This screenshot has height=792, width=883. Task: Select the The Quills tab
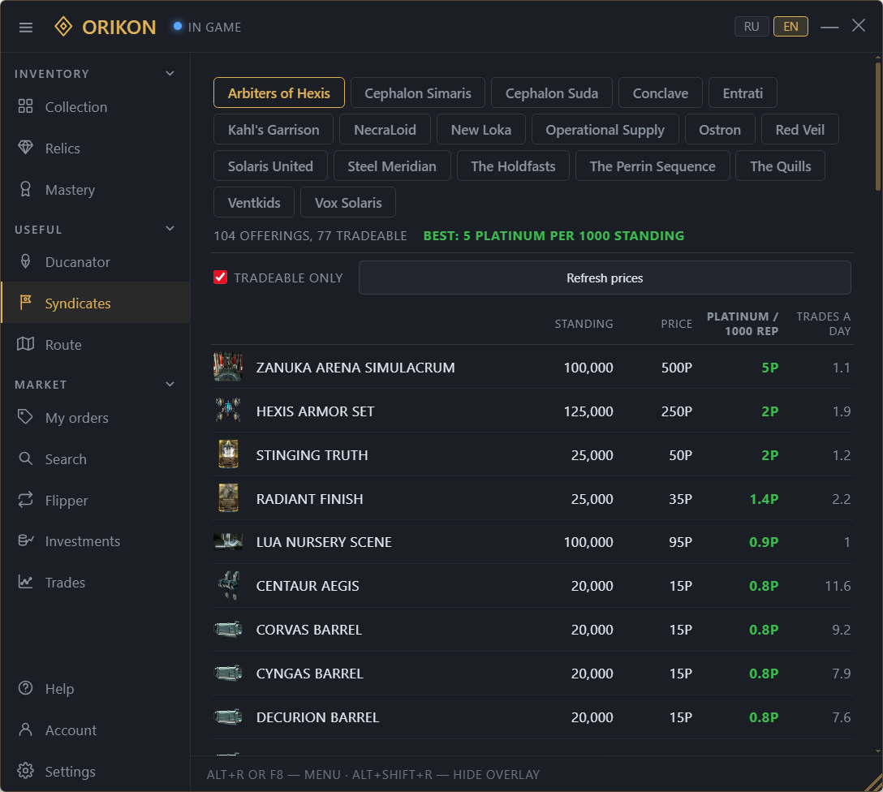pos(781,166)
